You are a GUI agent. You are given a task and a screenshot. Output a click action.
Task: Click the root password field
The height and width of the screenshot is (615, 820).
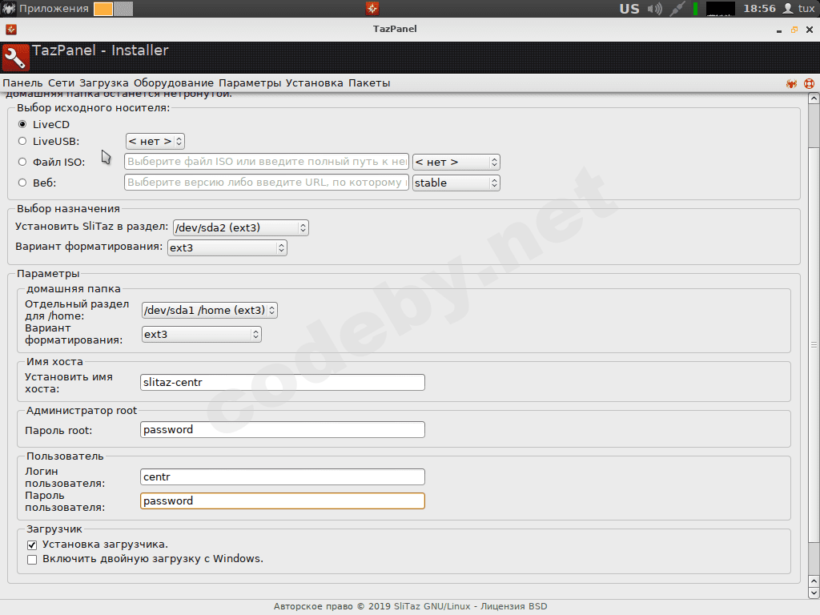pos(283,430)
